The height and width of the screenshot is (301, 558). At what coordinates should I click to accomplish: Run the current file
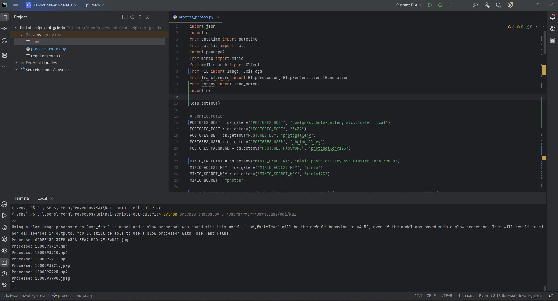tap(430, 5)
